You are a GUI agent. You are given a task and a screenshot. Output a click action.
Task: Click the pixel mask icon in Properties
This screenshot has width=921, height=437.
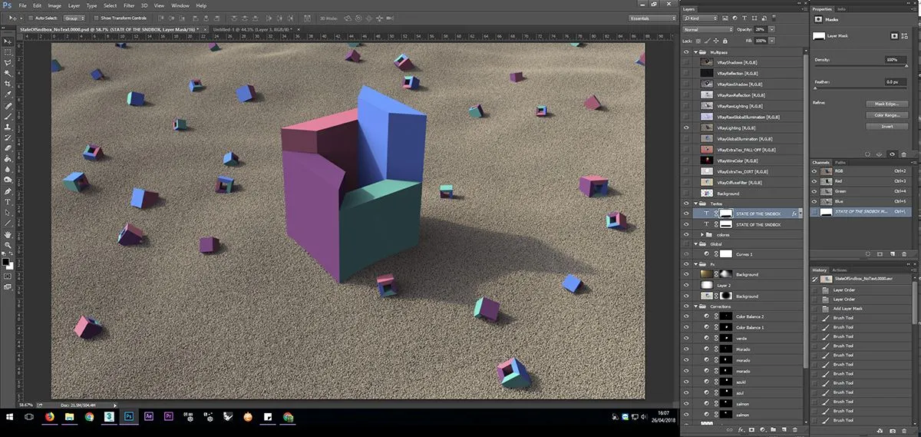[894, 35]
